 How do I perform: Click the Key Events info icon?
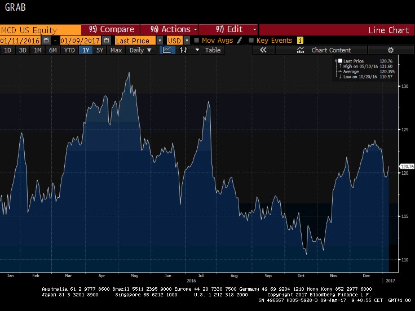point(300,41)
